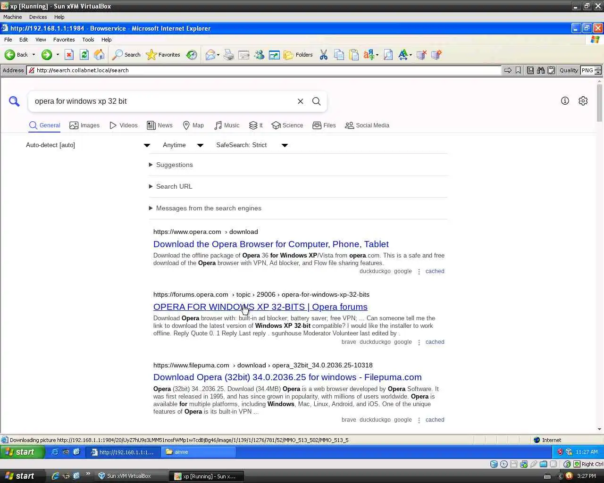Image resolution: width=604 pixels, height=483 pixels.
Task: Refresh the page with the Refresh icon
Action: 84,55
